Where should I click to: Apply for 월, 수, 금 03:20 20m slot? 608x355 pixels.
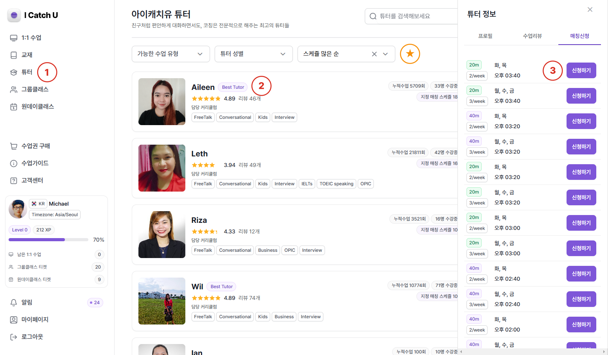581,197
